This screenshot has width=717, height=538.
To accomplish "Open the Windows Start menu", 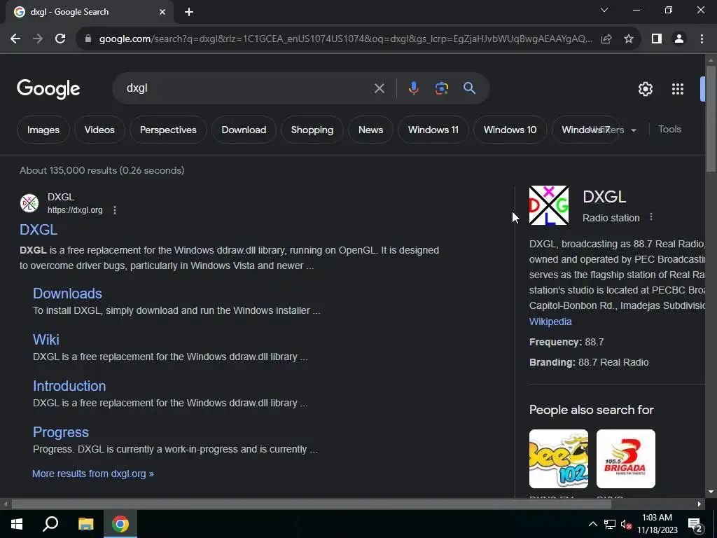I will click(17, 524).
